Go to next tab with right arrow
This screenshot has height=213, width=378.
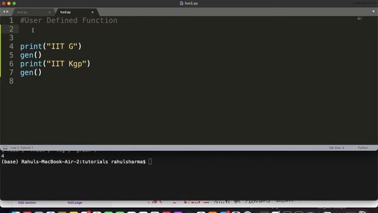[x=8, y=12]
